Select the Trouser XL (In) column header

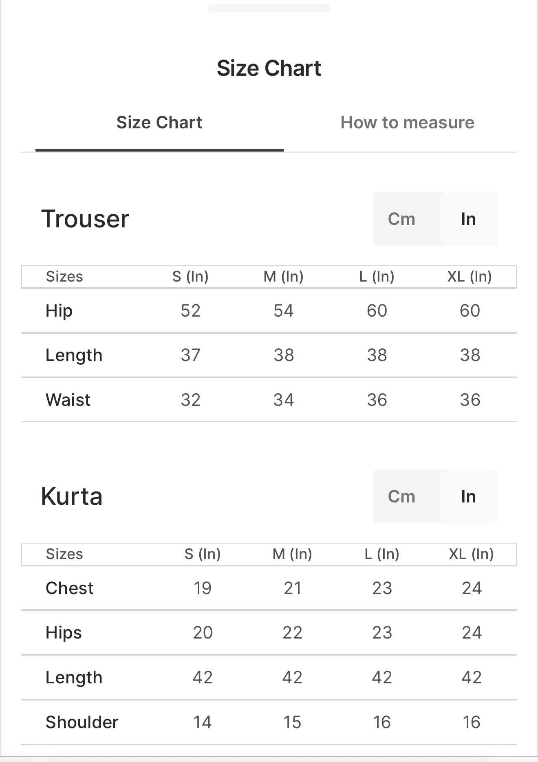[470, 277]
